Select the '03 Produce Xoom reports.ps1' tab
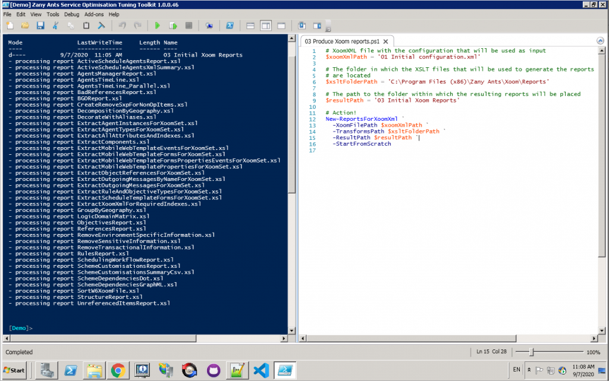Screen dimensions: 609x381 pos(342,41)
